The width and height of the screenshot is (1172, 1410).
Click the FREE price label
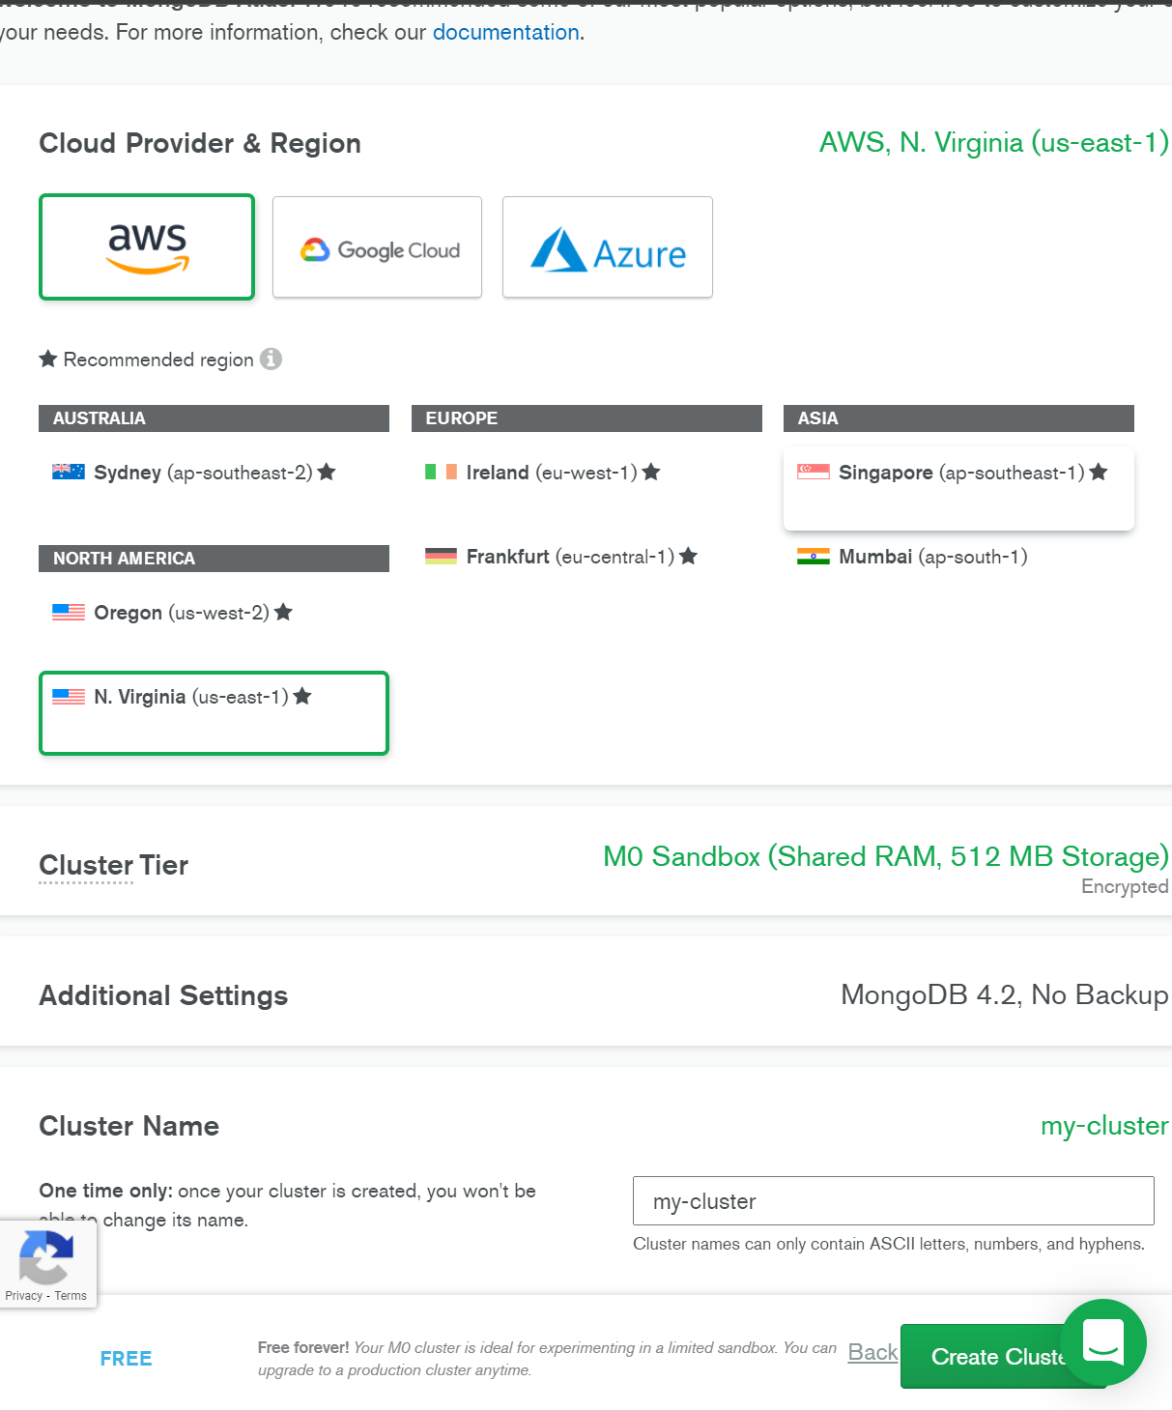click(x=127, y=1358)
